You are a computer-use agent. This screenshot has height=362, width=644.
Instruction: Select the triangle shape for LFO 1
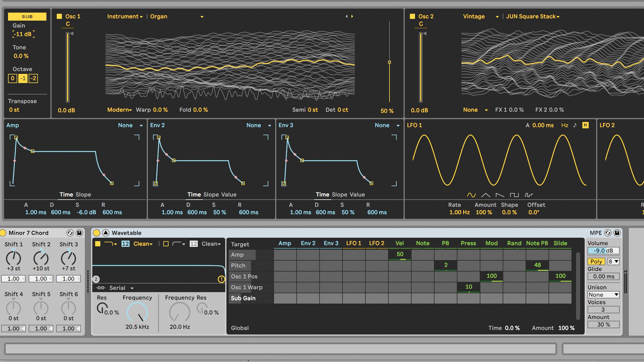[486, 195]
